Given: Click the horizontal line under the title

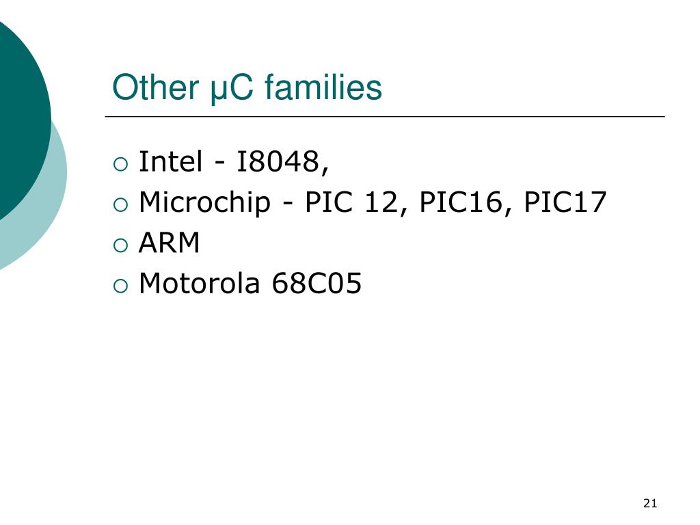Looking at the screenshot, I should [x=385, y=117].
